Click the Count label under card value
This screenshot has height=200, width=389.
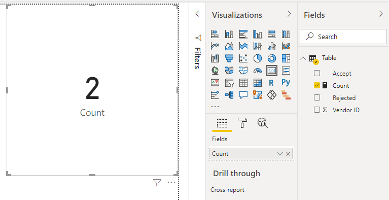[92, 113]
